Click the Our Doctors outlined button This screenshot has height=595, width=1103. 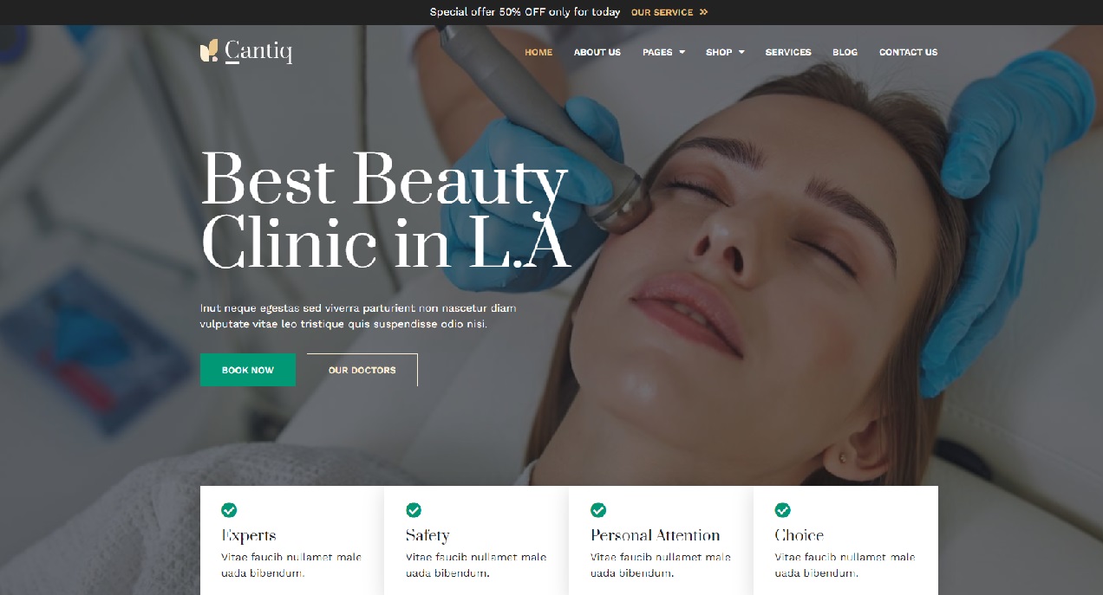coord(362,370)
